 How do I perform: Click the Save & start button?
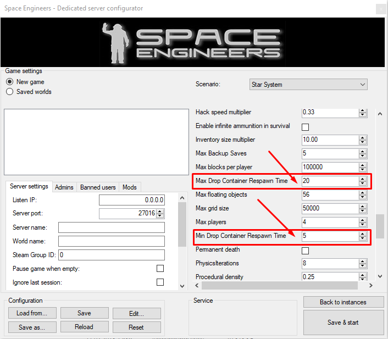pyautogui.click(x=342, y=323)
